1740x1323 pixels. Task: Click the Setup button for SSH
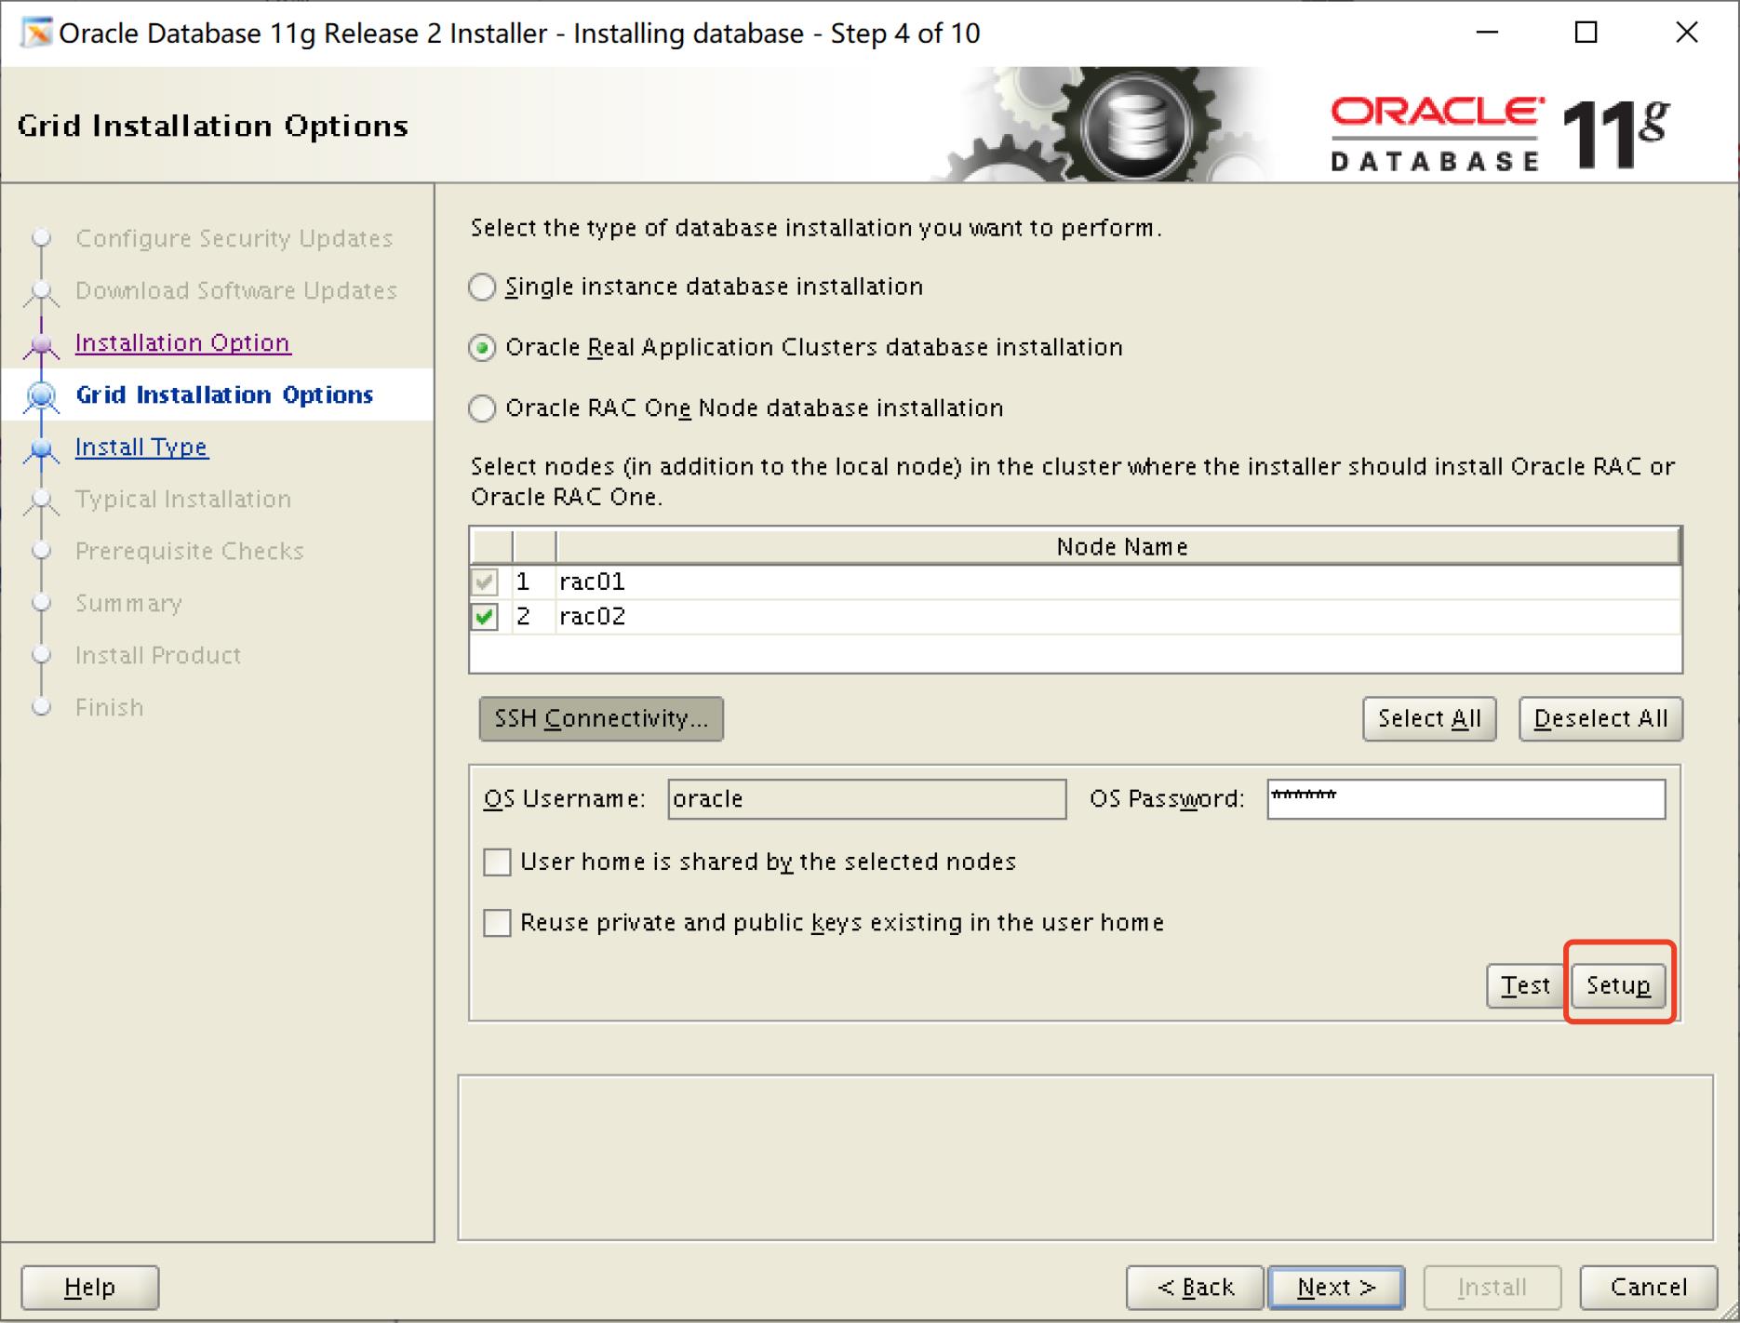pyautogui.click(x=1618, y=985)
